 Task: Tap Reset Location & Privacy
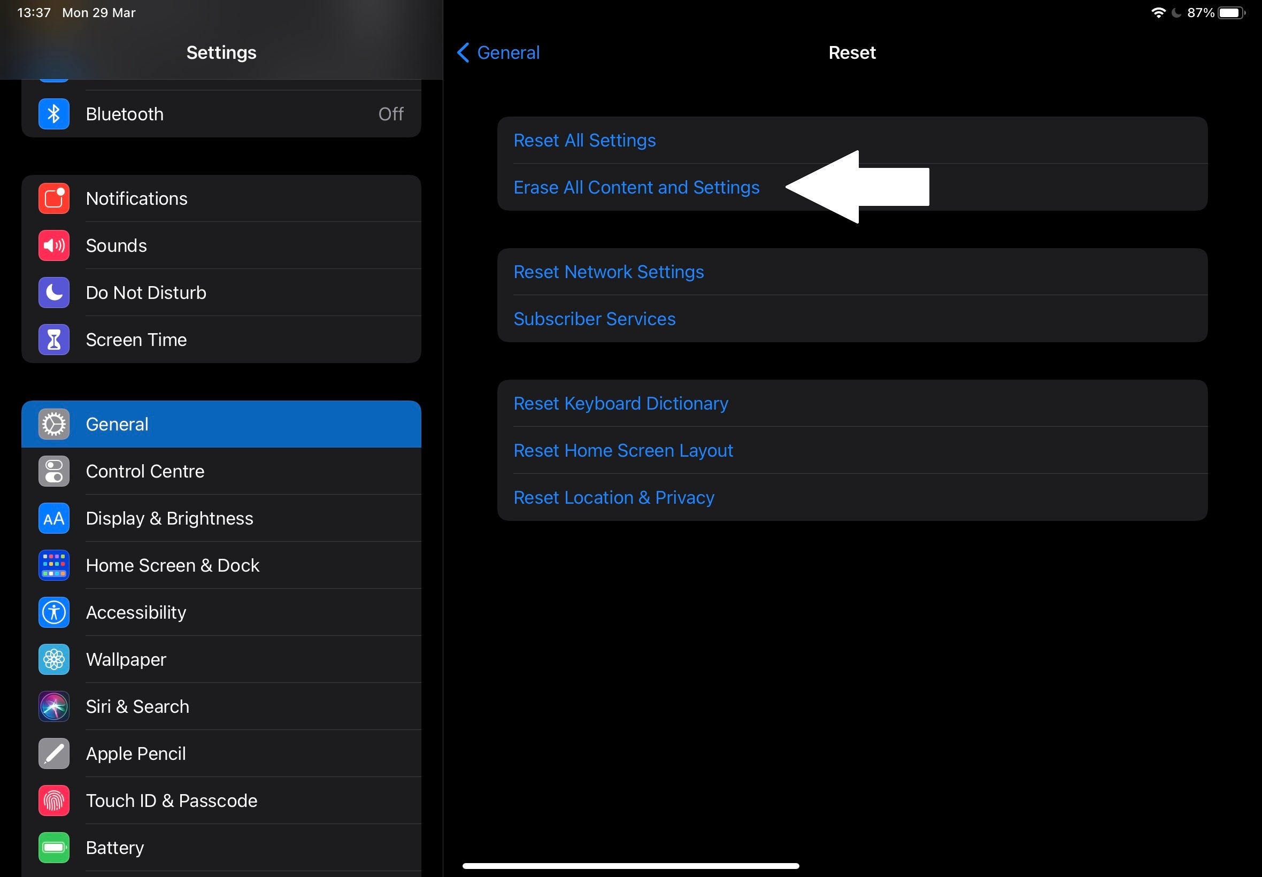tap(852, 497)
